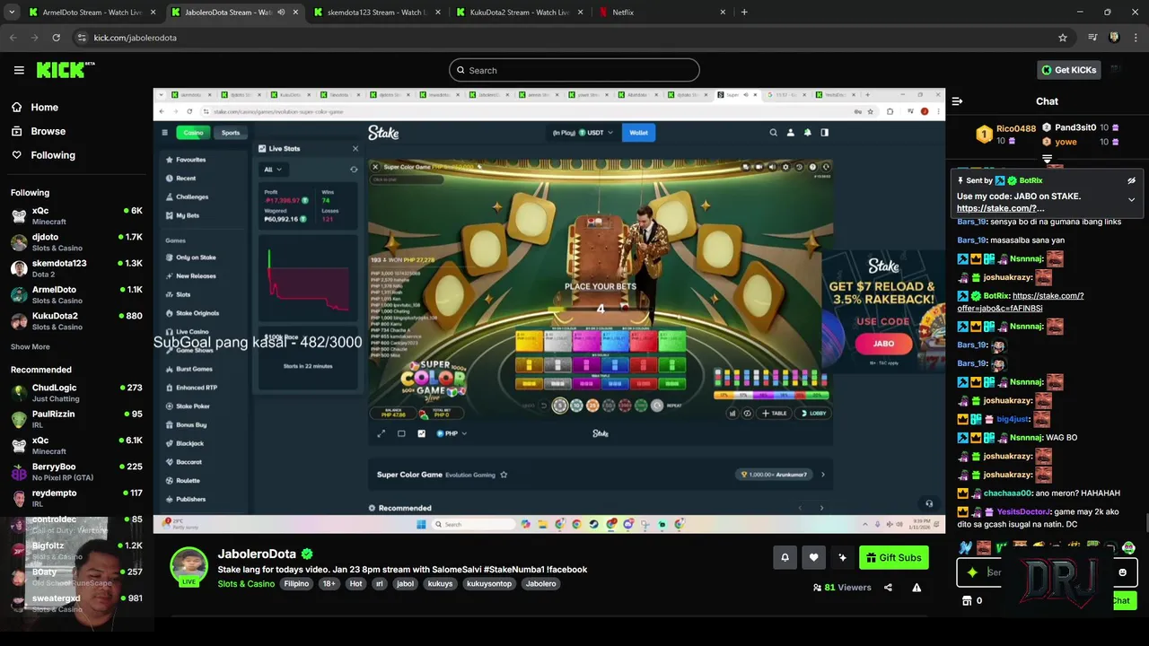Open djdoto channel in Following list
Screen dimensions: 1149x646
[76, 242]
